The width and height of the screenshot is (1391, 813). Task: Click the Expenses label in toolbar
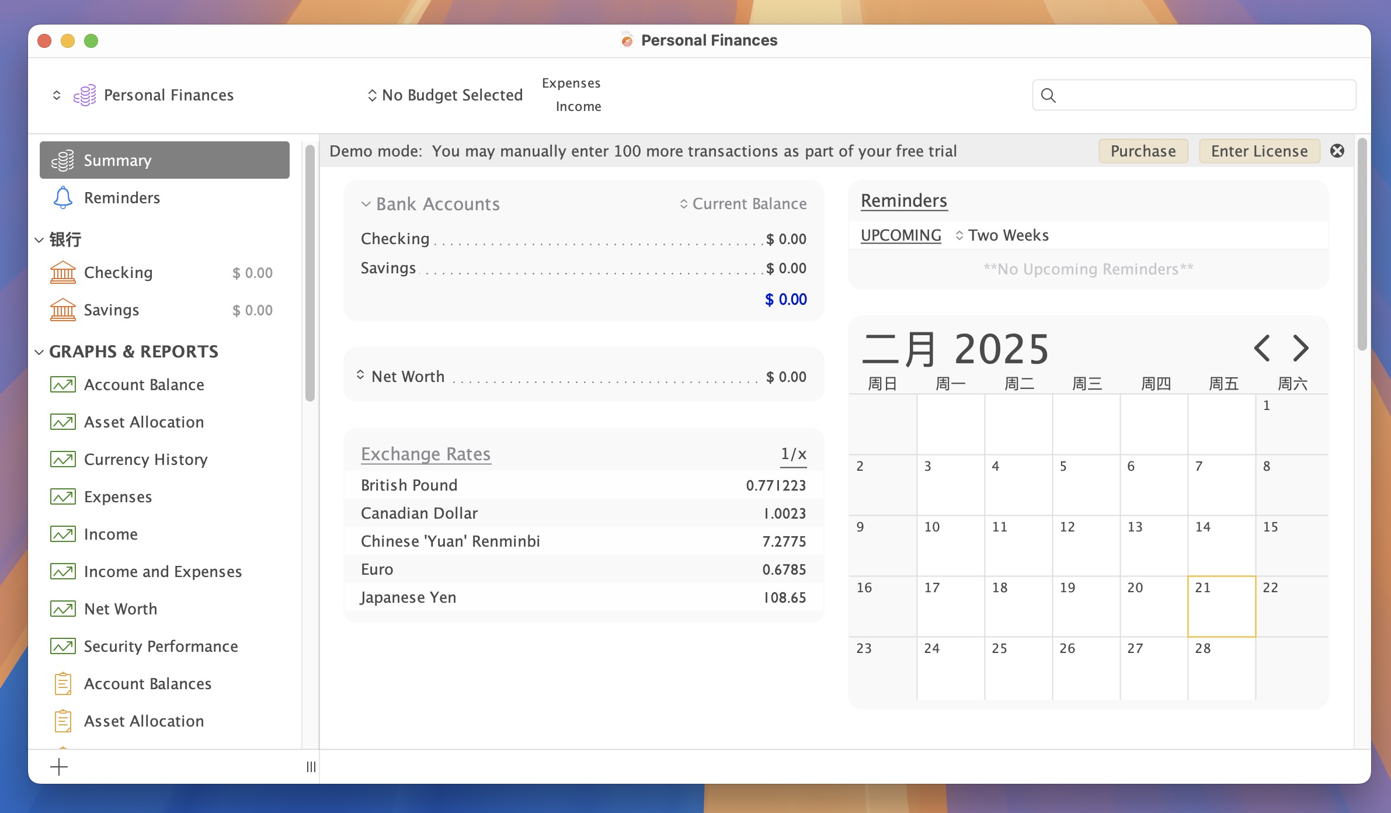(x=571, y=83)
